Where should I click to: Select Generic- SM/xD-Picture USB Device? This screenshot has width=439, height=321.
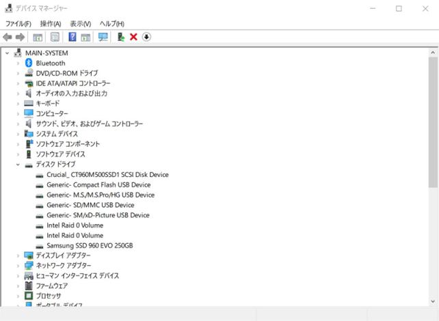[98, 215]
